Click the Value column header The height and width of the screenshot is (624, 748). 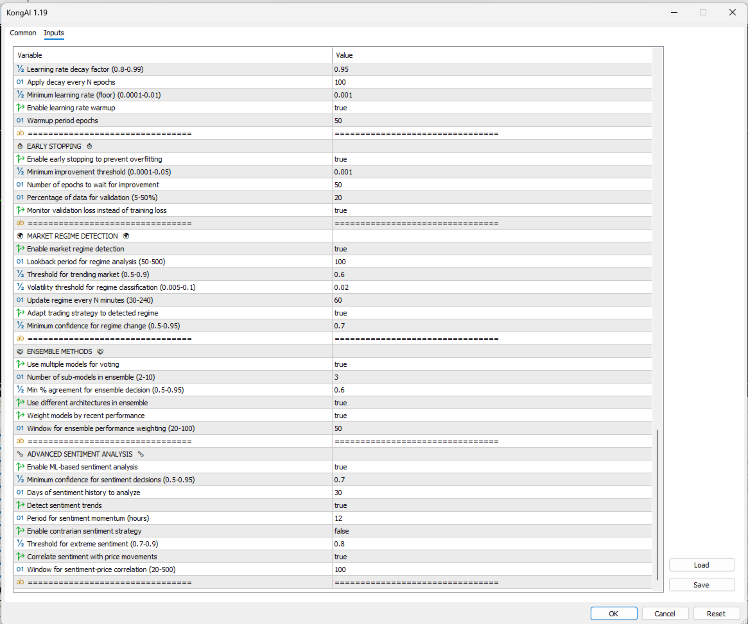492,55
